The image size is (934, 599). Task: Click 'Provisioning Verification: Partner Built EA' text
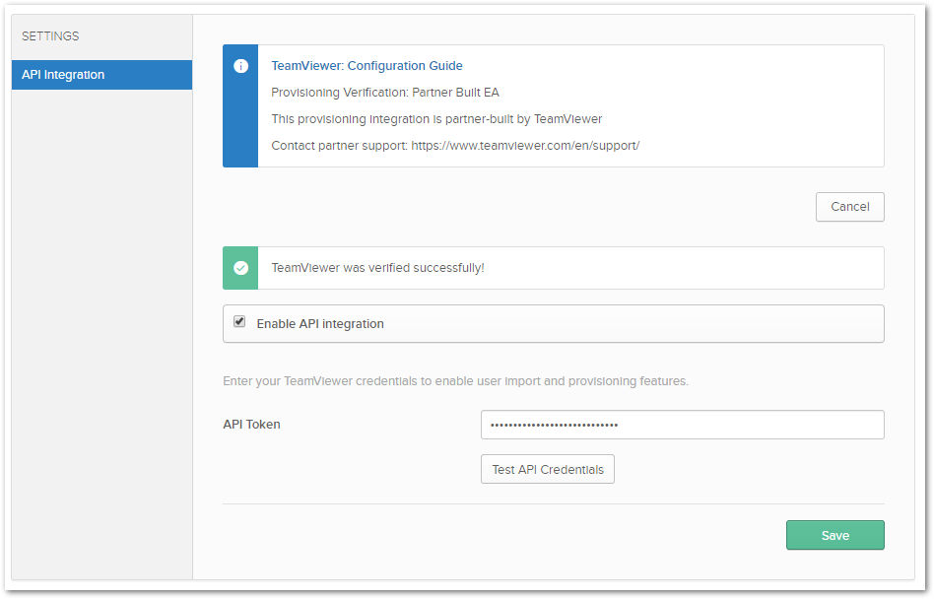coord(385,93)
